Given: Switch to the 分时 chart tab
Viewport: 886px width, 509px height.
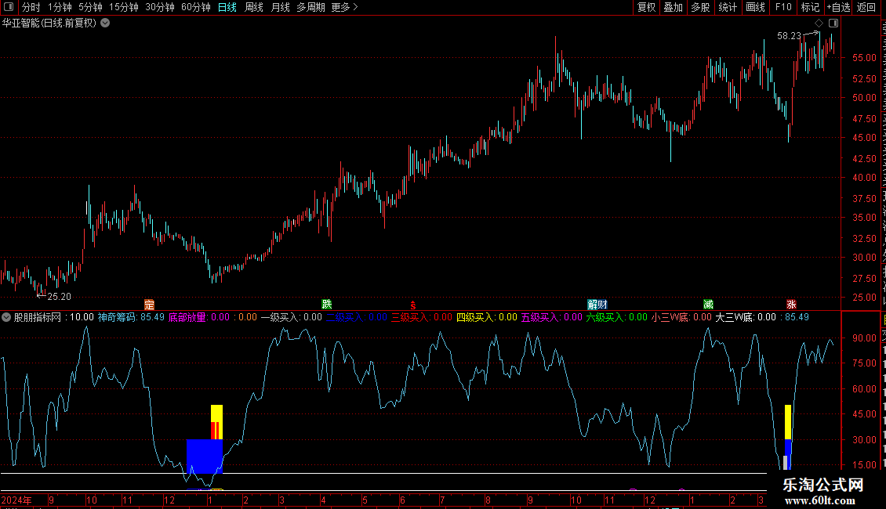Looking at the screenshot, I should click(x=31, y=7).
